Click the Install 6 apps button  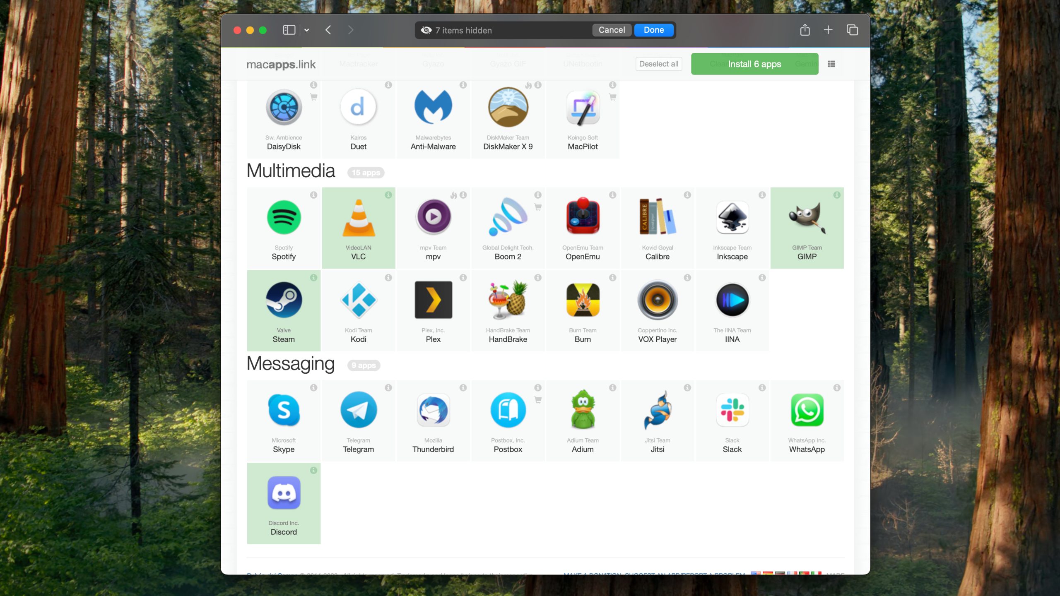754,64
